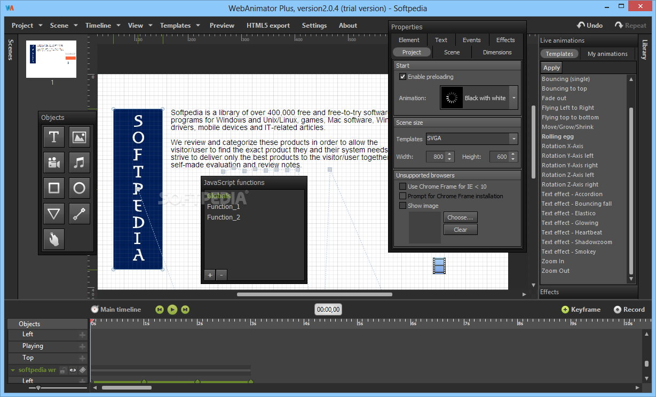Click the Play button on timeline

[172, 309]
